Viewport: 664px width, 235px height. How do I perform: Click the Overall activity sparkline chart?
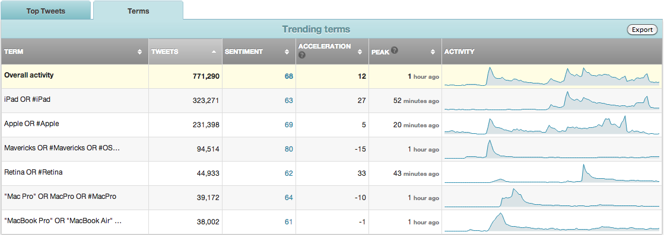tap(552, 76)
